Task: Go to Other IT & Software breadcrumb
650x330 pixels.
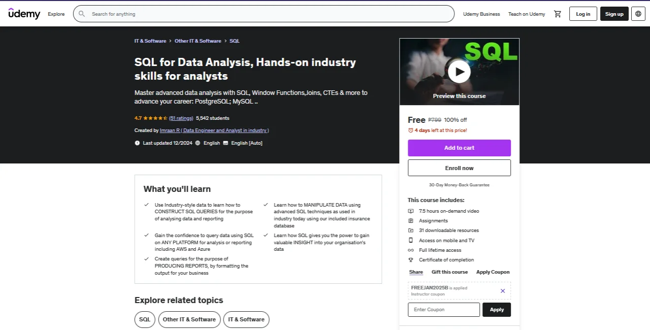Action: [198, 41]
